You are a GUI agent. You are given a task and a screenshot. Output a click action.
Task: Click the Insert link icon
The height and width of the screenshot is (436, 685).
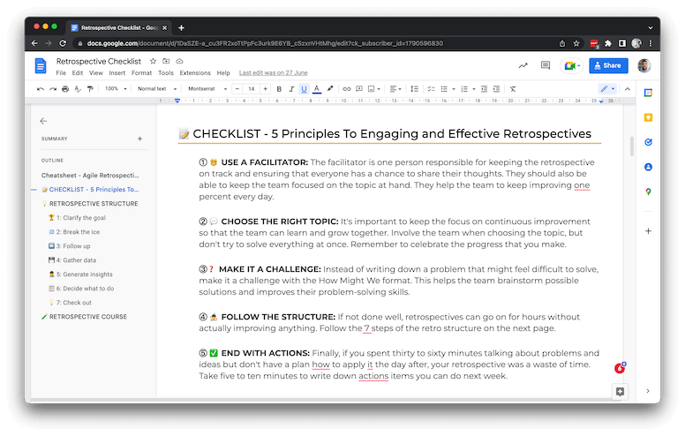coord(347,89)
